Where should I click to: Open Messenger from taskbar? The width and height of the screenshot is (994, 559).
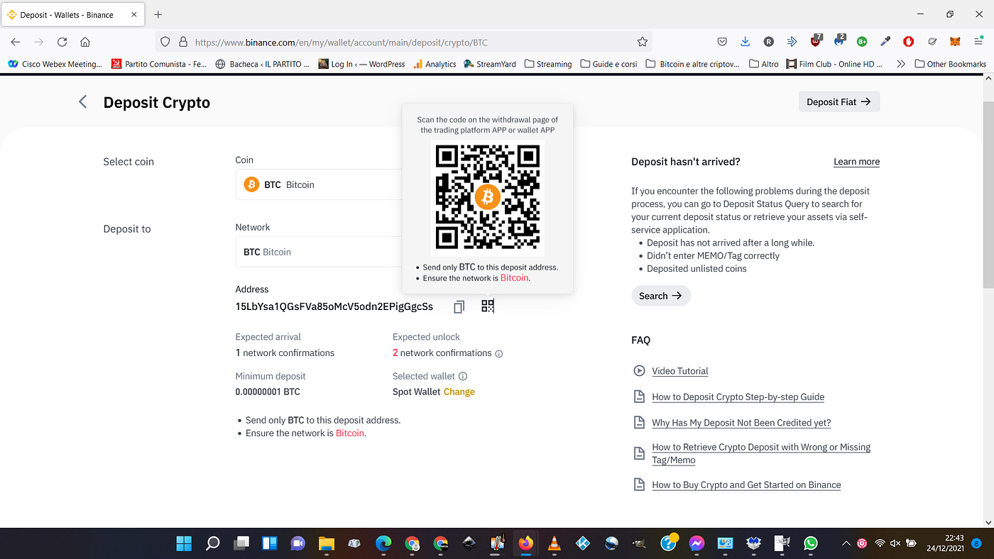[697, 543]
